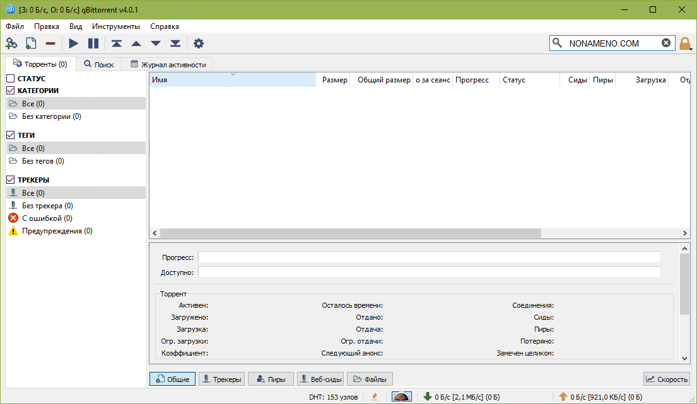Viewport: 697px width, 404px height.
Task: Click the padlock icon beside search
Action: click(685, 43)
